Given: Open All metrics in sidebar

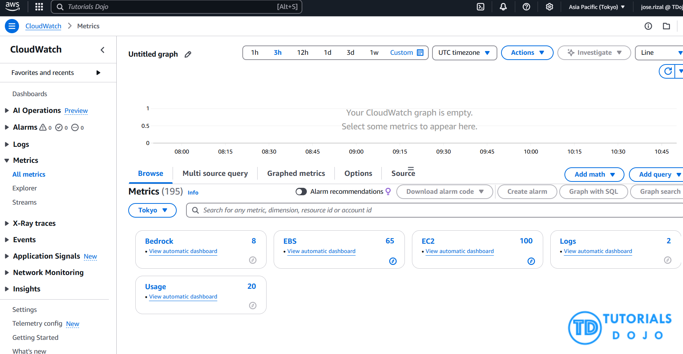Looking at the screenshot, I should click(x=29, y=174).
